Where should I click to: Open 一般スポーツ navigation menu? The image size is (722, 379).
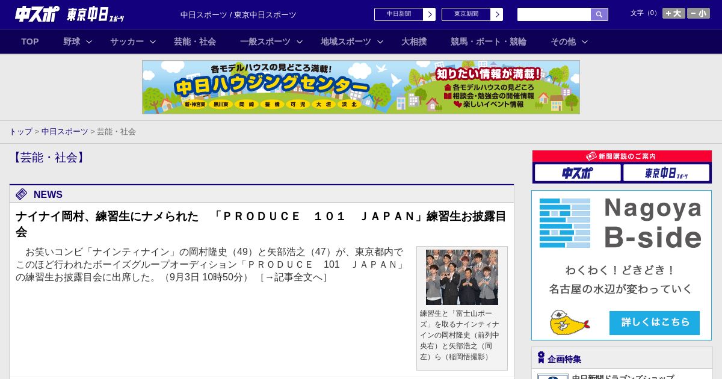pos(265,42)
